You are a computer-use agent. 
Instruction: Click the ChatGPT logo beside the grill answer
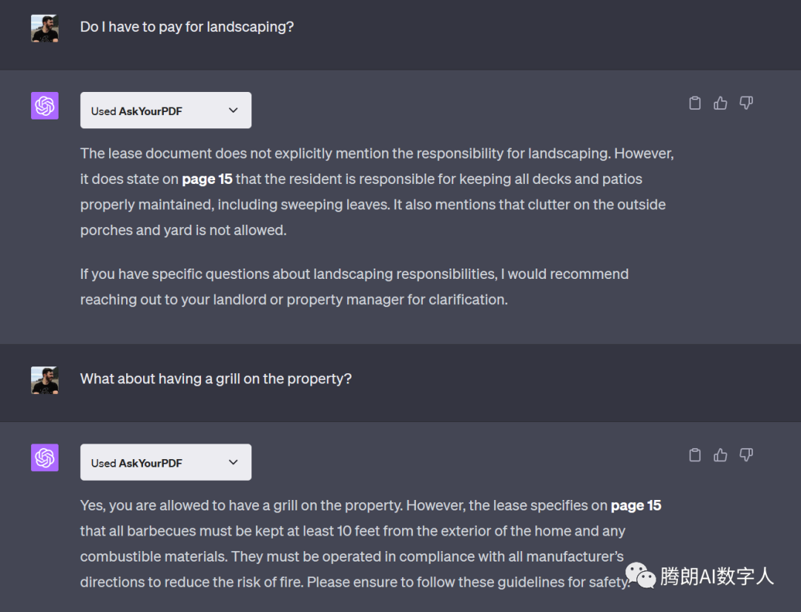44,458
